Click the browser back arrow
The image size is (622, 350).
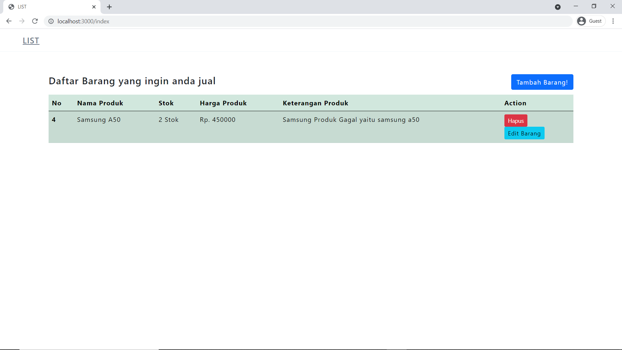(x=9, y=21)
